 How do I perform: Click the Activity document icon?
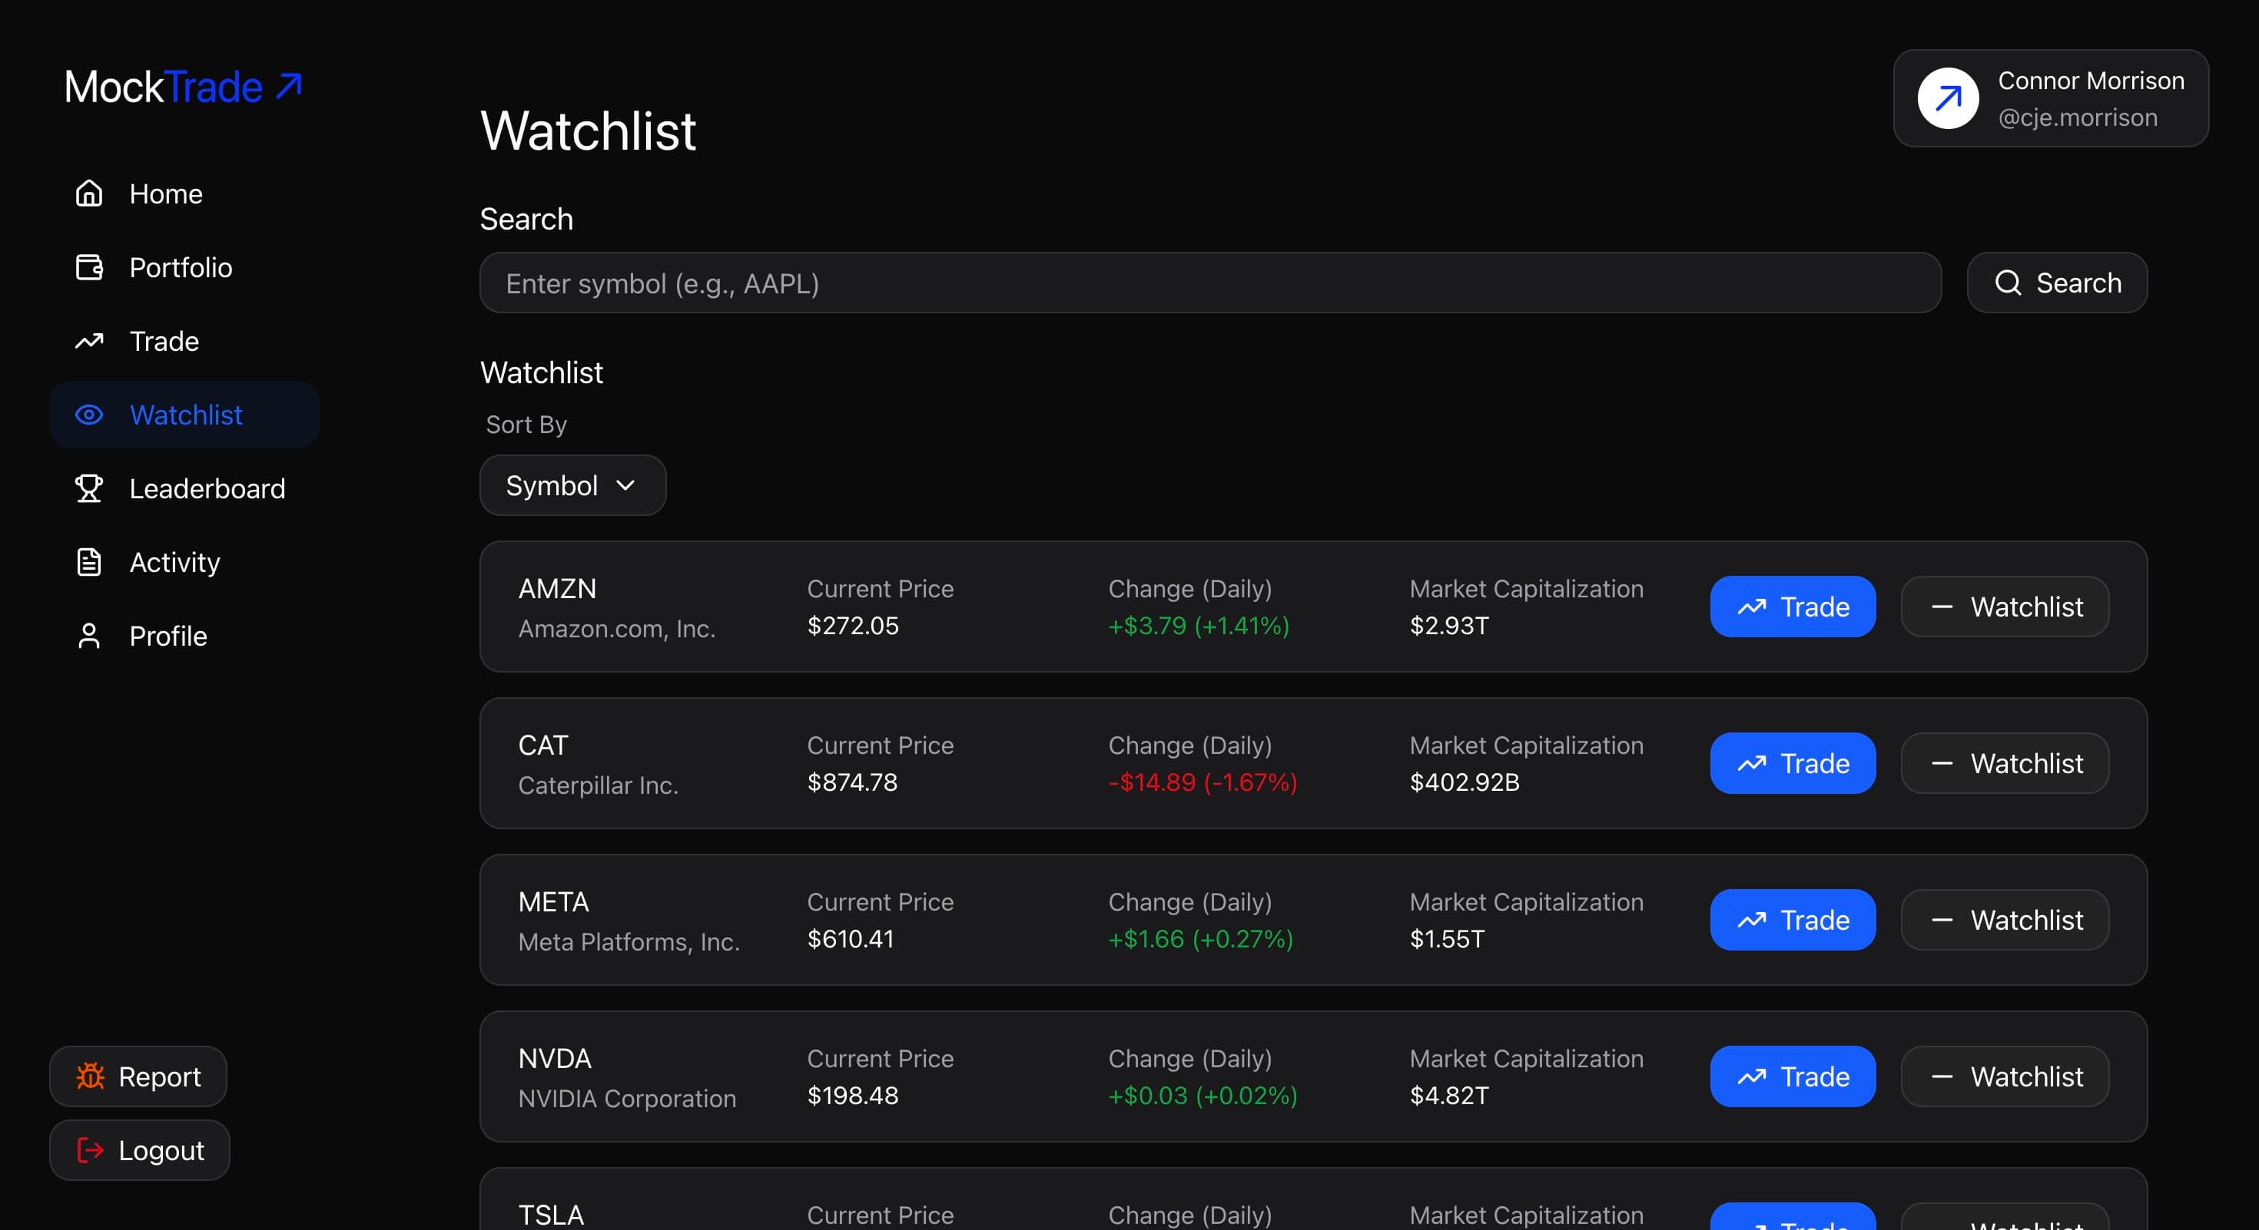[88, 561]
